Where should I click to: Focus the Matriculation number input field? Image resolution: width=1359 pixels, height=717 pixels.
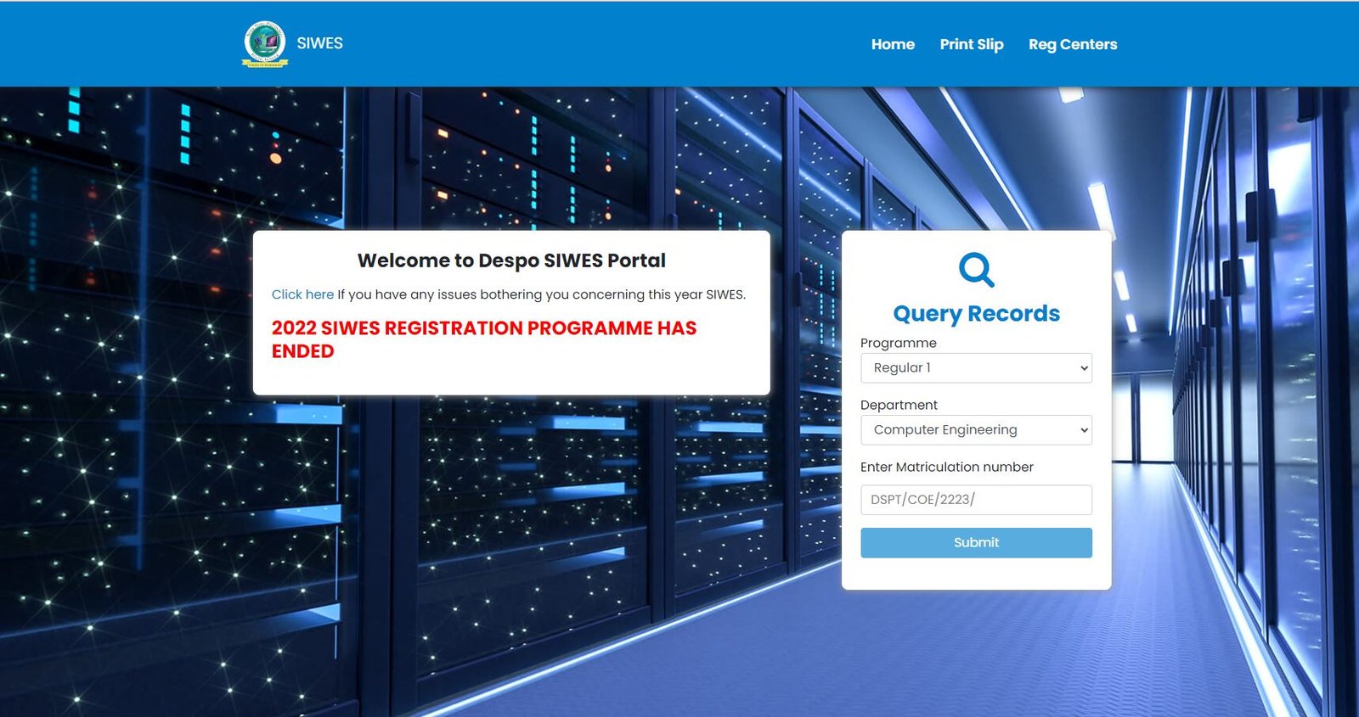975,500
